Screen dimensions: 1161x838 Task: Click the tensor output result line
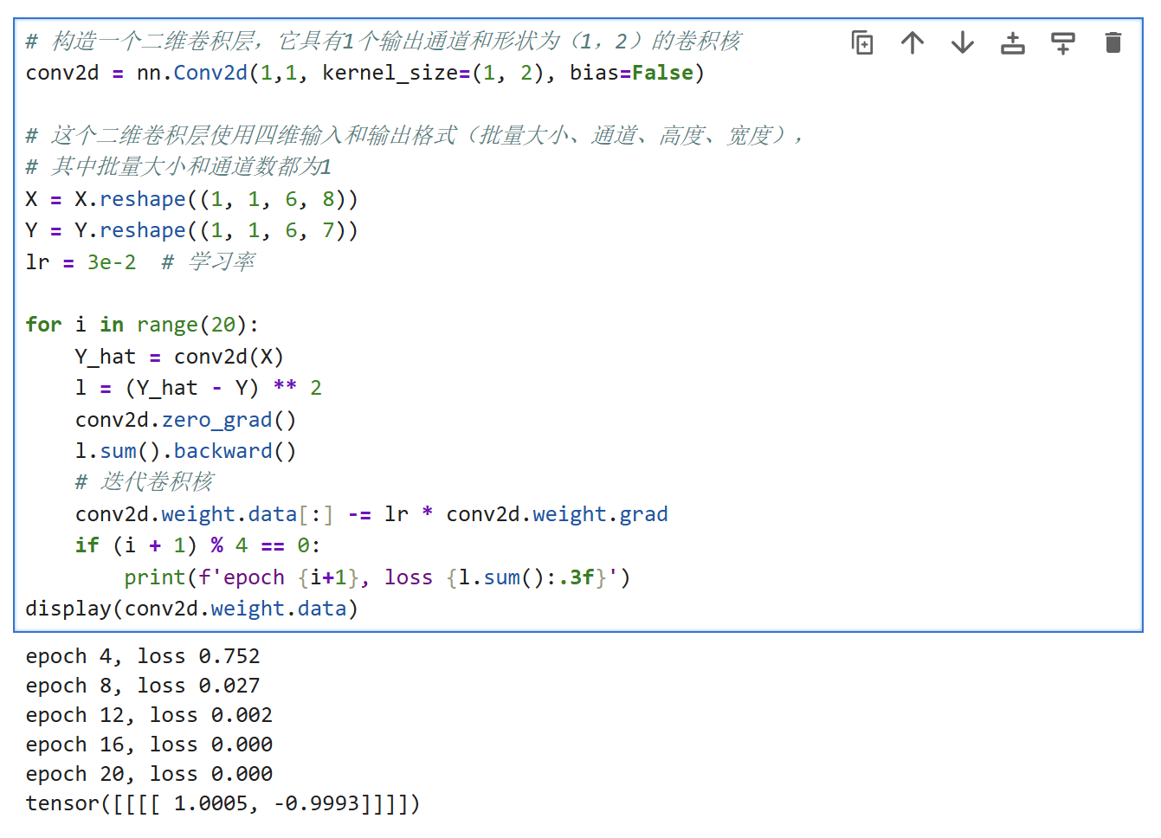point(223,803)
